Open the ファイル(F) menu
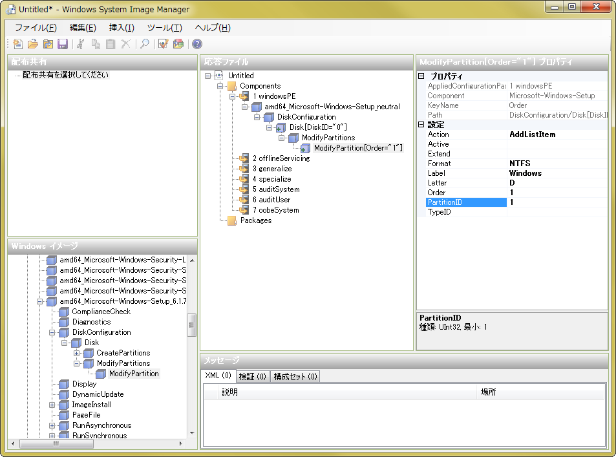This screenshot has height=457, width=616. 36,28
